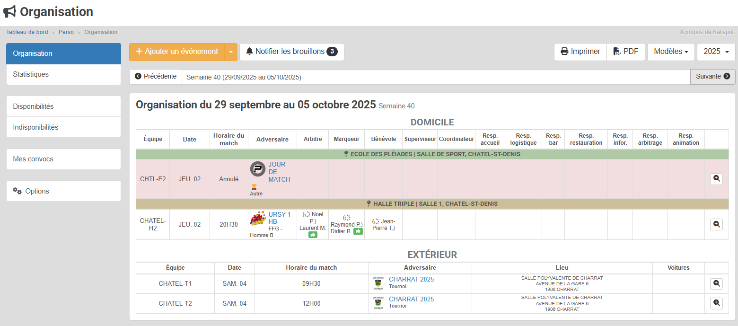Click magnifier icon for CHATEL-T2 row
This screenshot has width=738, height=326.
[716, 303]
